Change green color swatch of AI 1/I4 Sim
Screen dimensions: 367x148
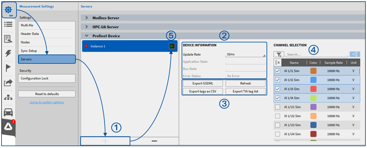tap(314, 98)
